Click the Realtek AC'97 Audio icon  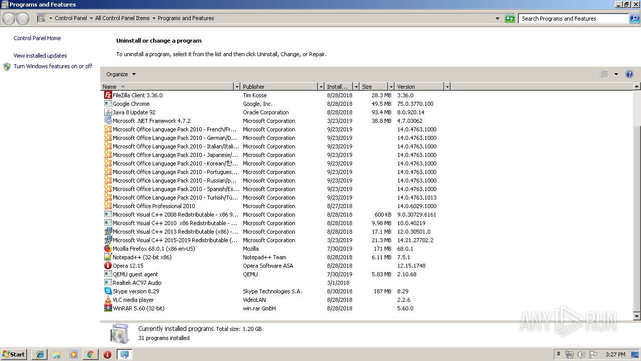[x=108, y=282]
